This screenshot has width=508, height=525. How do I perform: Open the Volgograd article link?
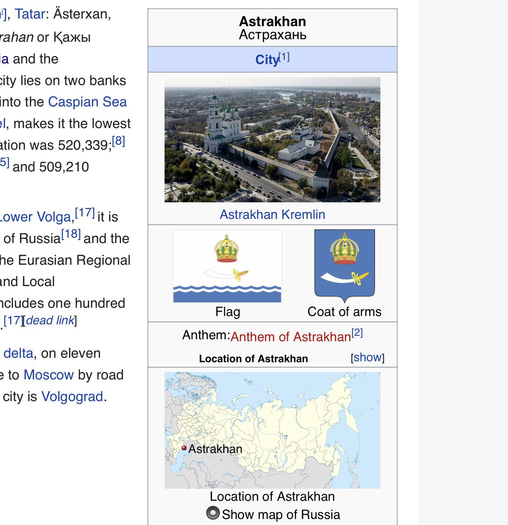point(72,397)
